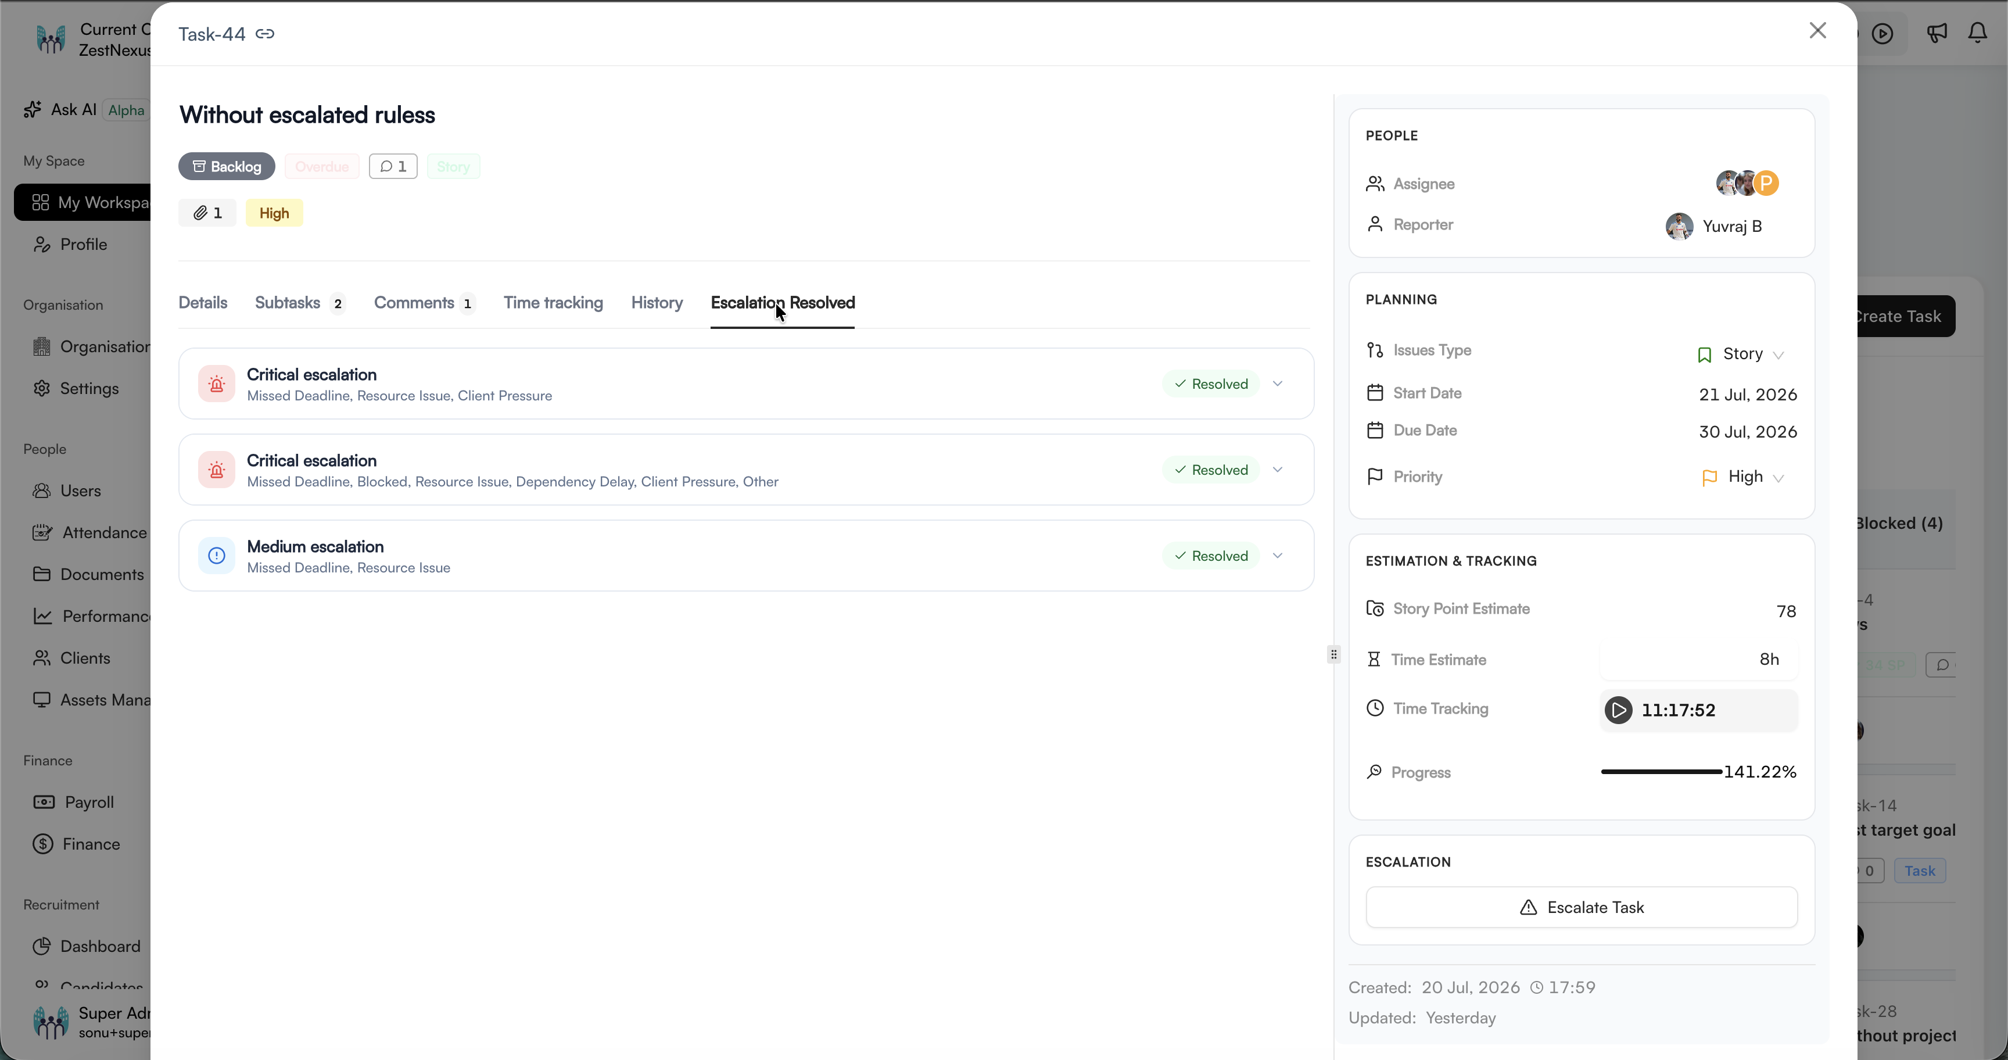Open the comment count badge
Viewport: 2008px width, 1060px height.
point(393,166)
